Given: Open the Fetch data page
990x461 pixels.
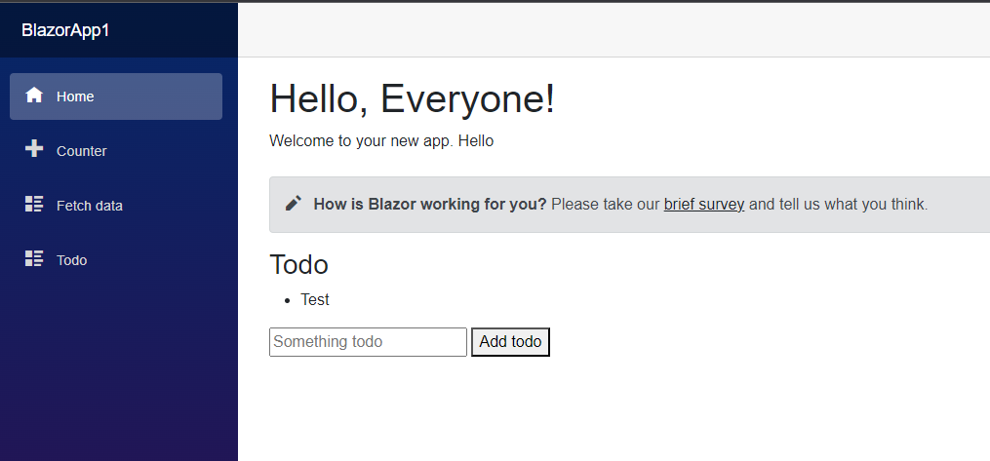Looking at the screenshot, I should pyautogui.click(x=116, y=206).
